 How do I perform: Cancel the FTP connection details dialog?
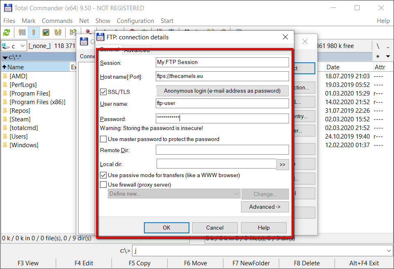pyautogui.click(x=215, y=228)
